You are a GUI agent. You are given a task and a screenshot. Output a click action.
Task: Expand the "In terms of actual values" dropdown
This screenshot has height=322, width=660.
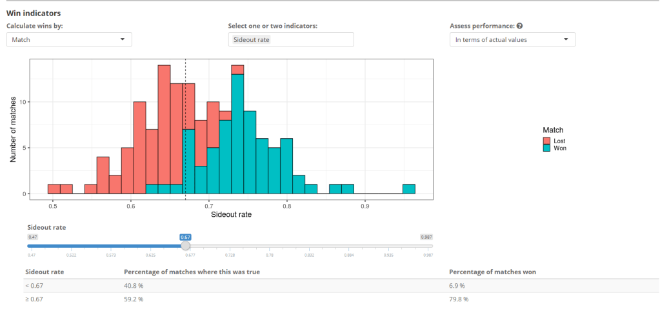pyautogui.click(x=512, y=39)
